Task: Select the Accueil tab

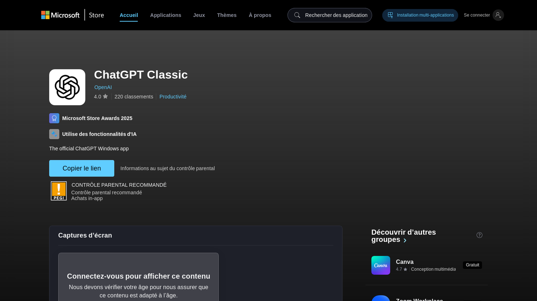Action: 129,15
